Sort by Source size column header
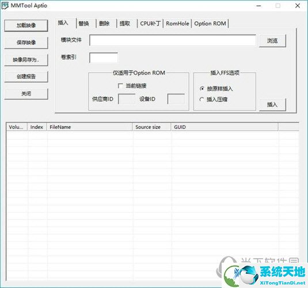Screen dimensions: 308x288 151,127
